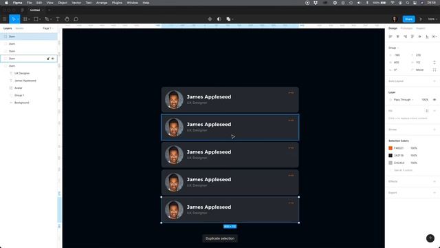This screenshot has width=440, height=248.
Task: Select the James Appleseed text layer
Action: point(25,81)
